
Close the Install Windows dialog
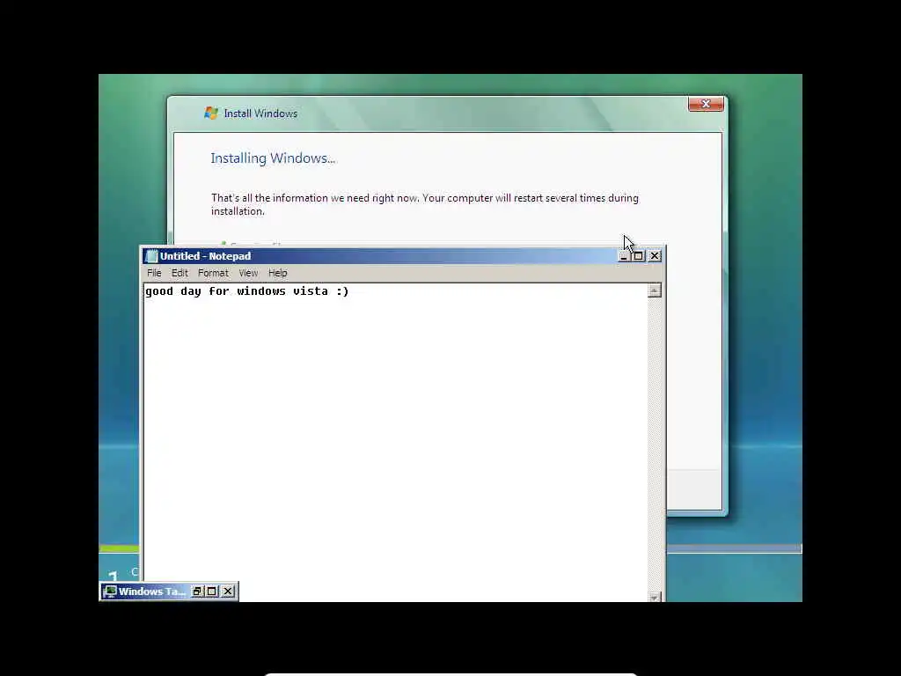(x=706, y=104)
